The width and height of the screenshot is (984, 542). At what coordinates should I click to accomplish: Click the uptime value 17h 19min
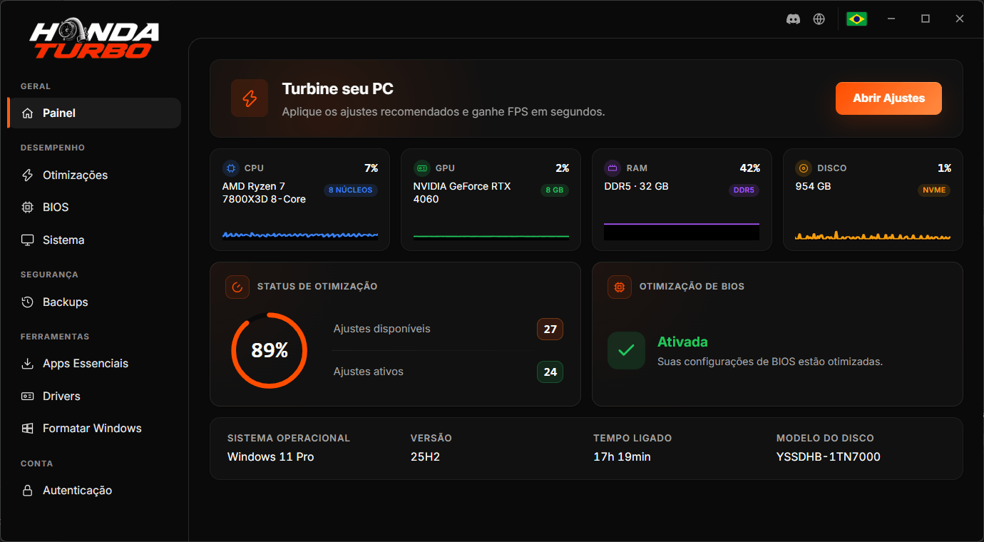(622, 456)
